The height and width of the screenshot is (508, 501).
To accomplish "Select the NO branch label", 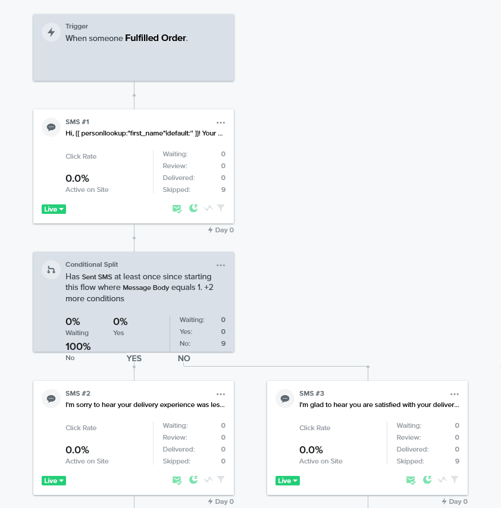I will click(x=184, y=358).
